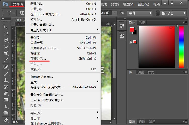Select the Healing Brush tool
The height and width of the screenshot is (125, 189).
(6, 67)
